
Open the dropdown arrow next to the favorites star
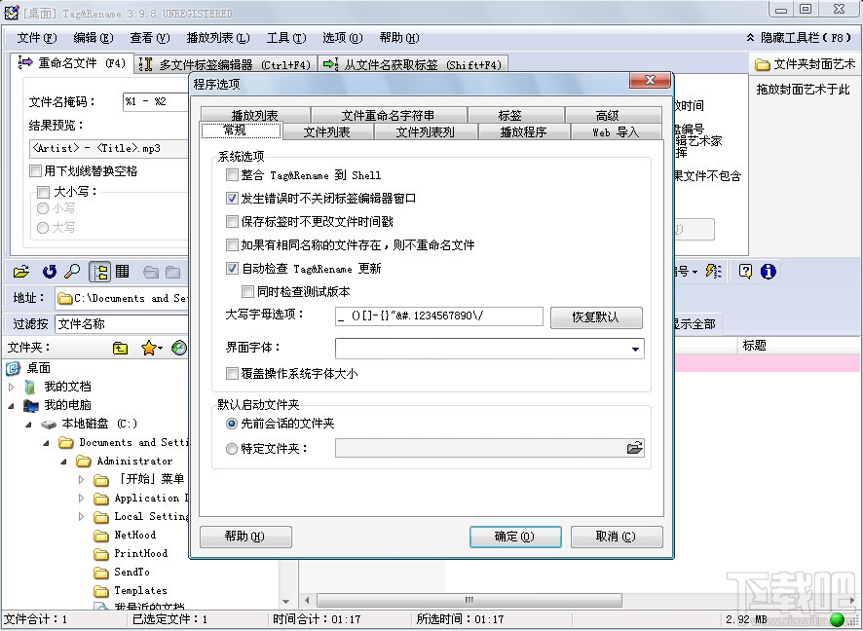point(159,347)
